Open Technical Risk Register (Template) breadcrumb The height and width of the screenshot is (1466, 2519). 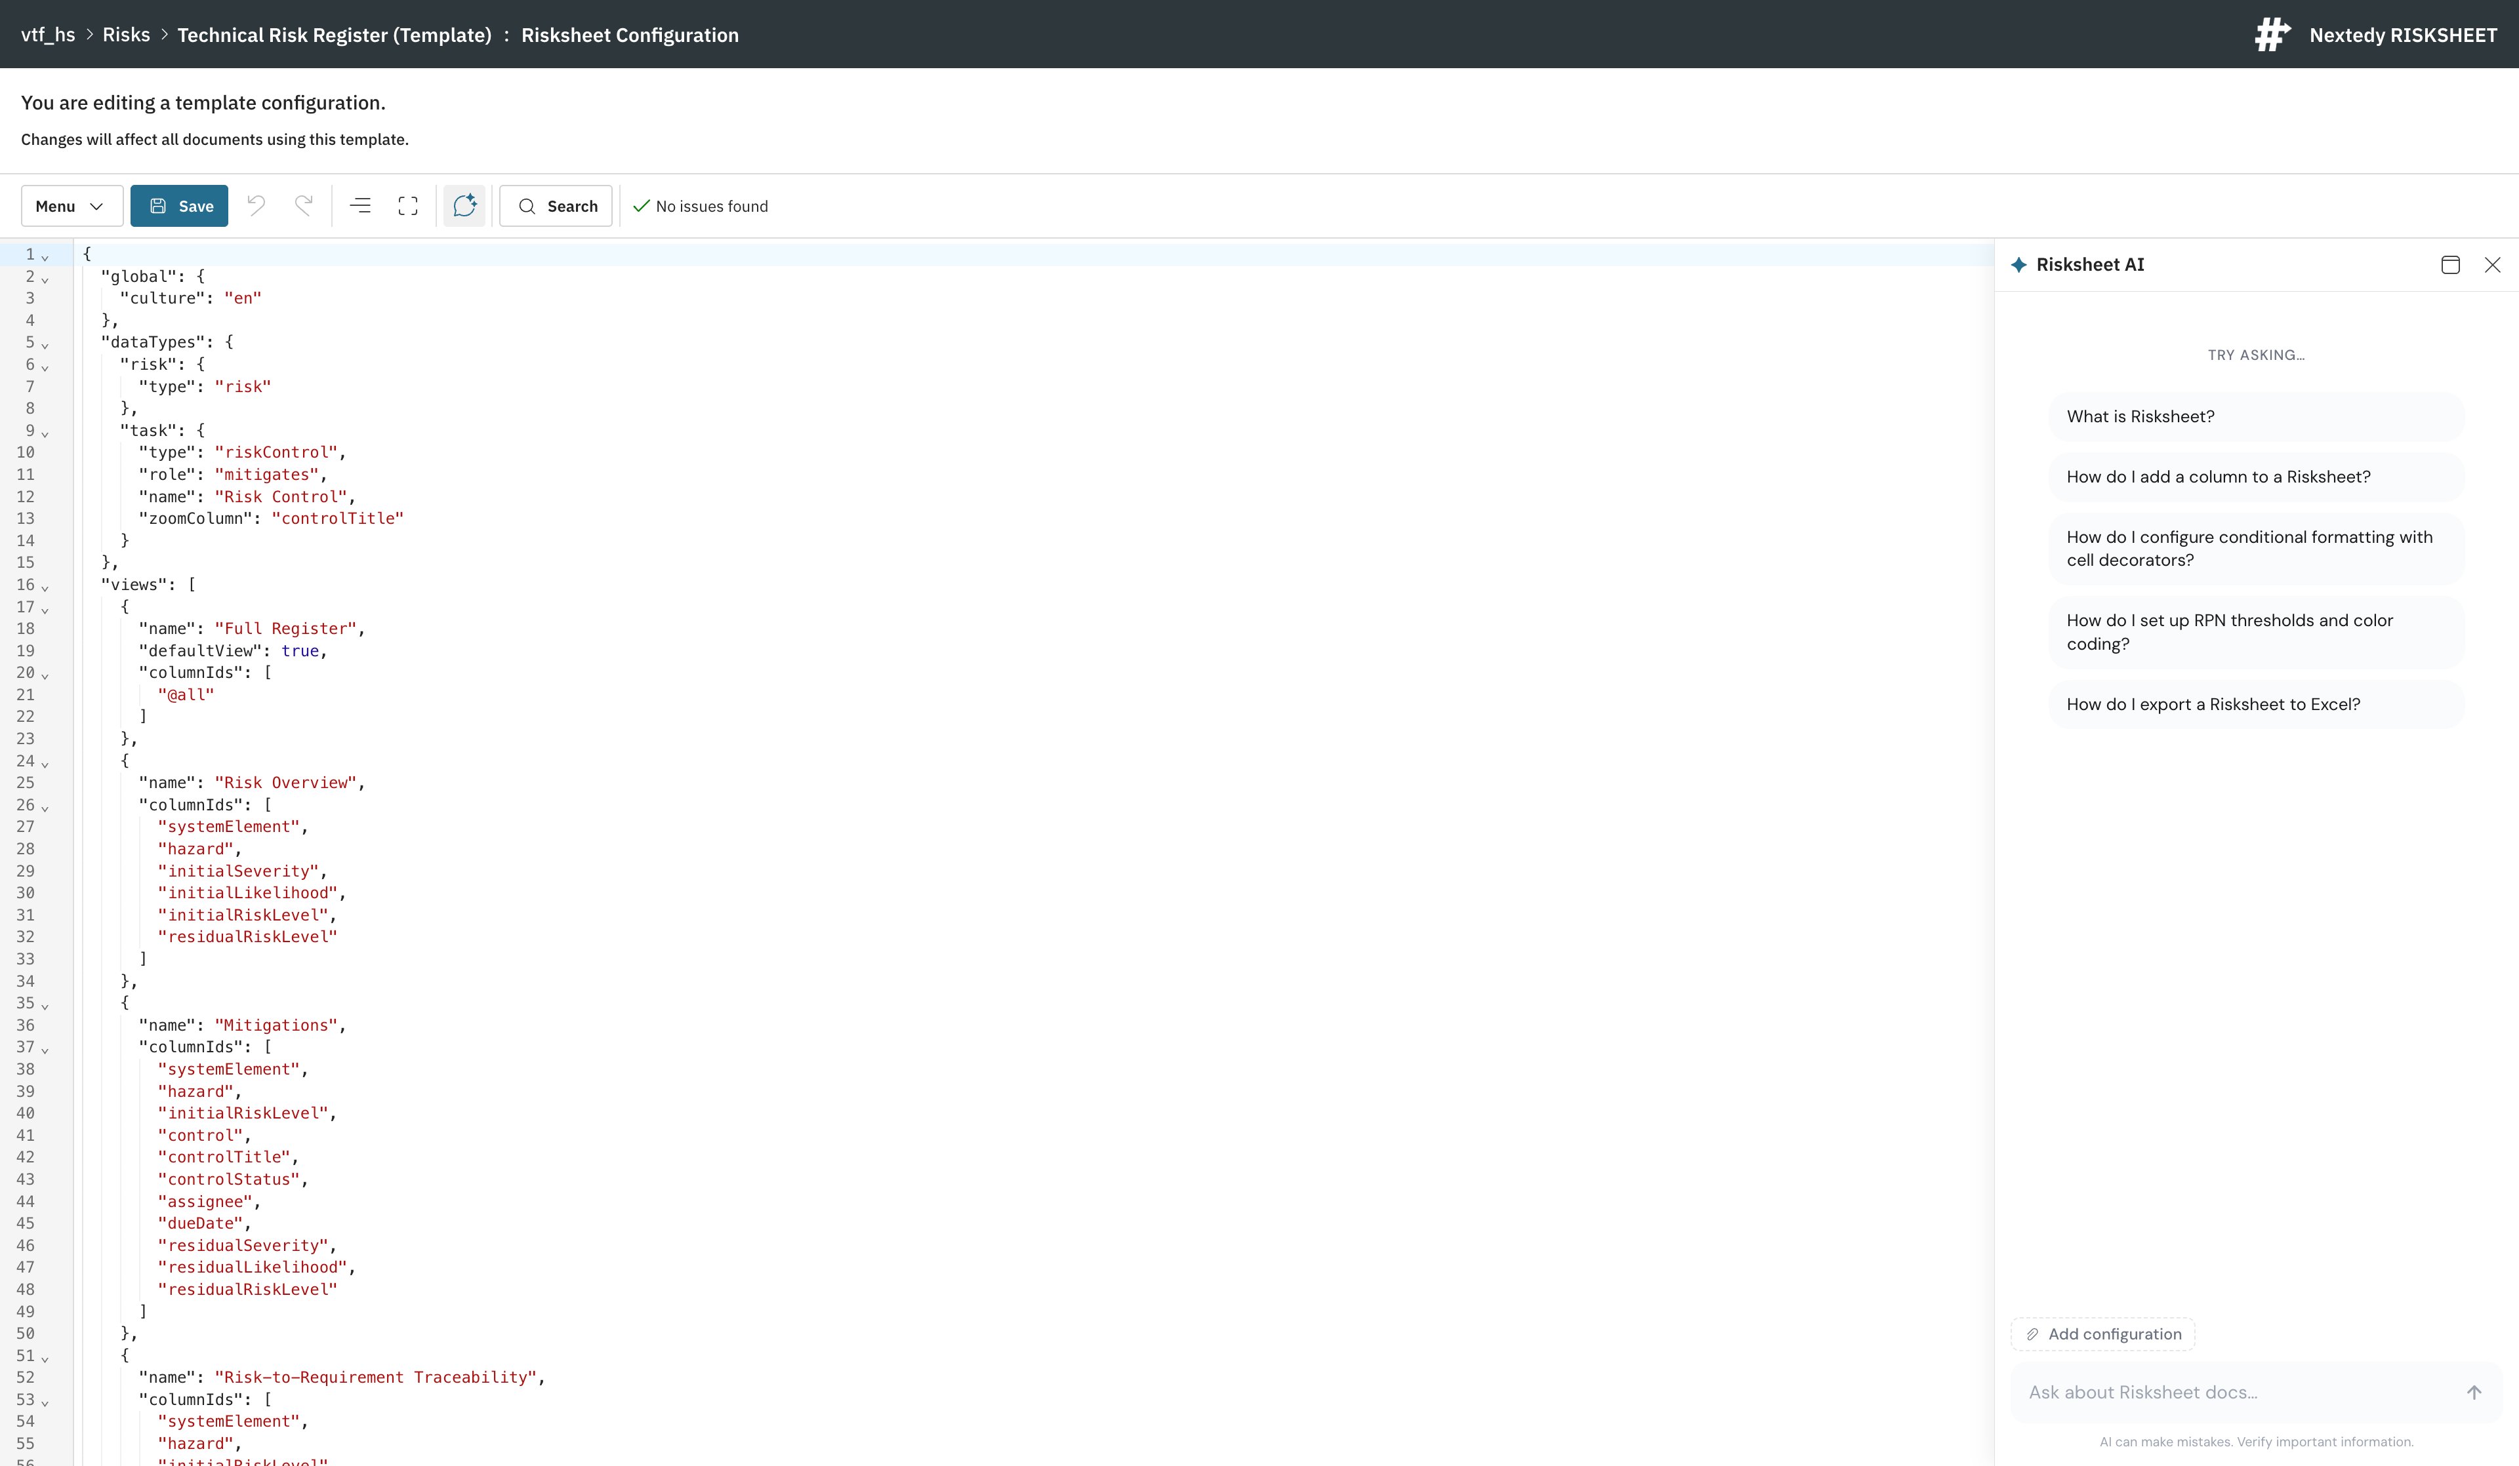click(335, 35)
